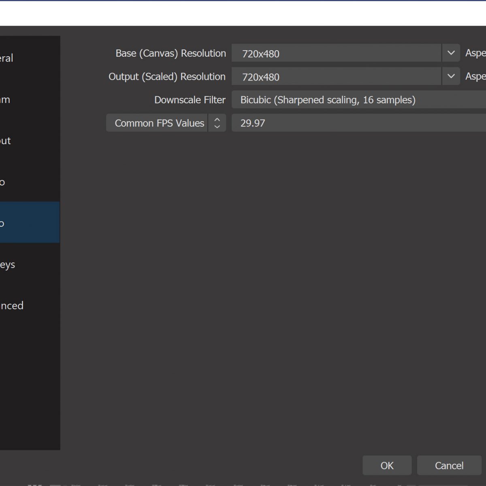Image resolution: width=486 pixels, height=486 pixels.
Task: Click the Base (Canvas) Resolution text field
Action: (x=336, y=53)
